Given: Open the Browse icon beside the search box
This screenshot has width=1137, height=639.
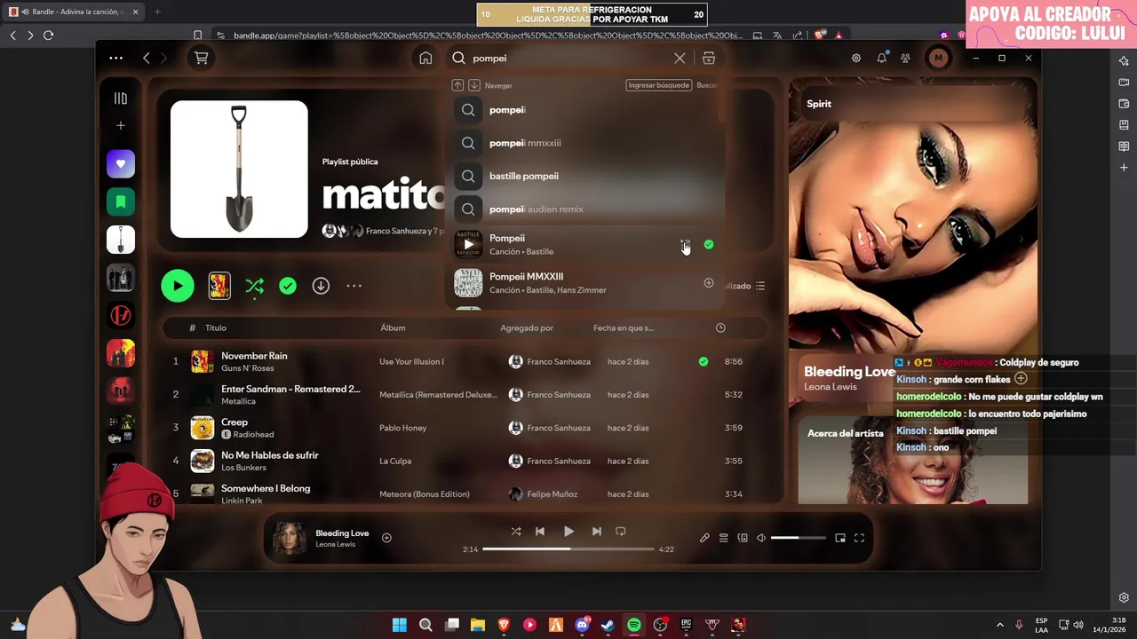Looking at the screenshot, I should coord(709,58).
